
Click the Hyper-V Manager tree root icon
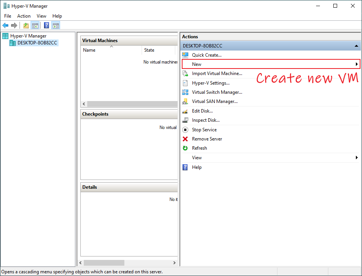coord(5,36)
